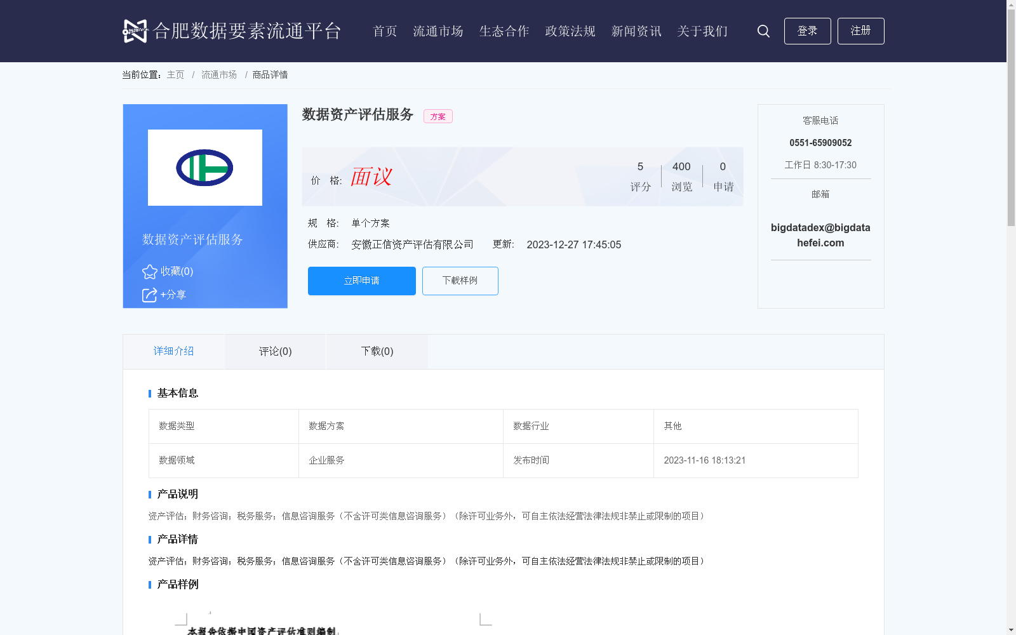This screenshot has height=635, width=1016.
Task: Open 流通市场 navigation item
Action: point(438,31)
